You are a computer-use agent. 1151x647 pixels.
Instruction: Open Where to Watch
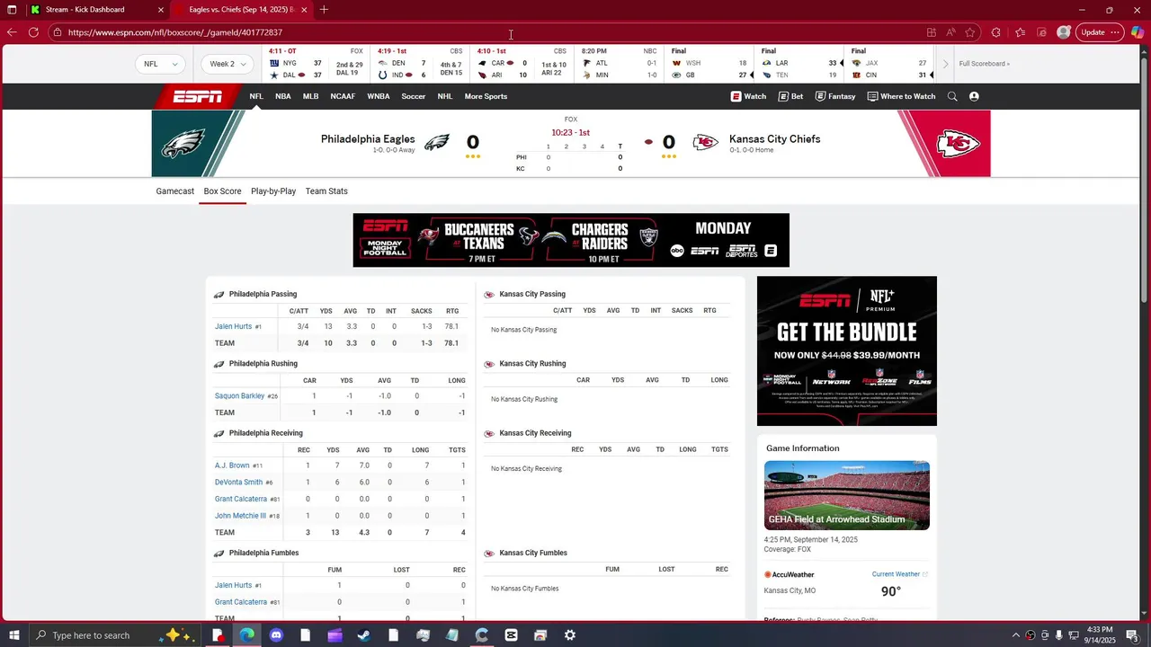point(901,96)
